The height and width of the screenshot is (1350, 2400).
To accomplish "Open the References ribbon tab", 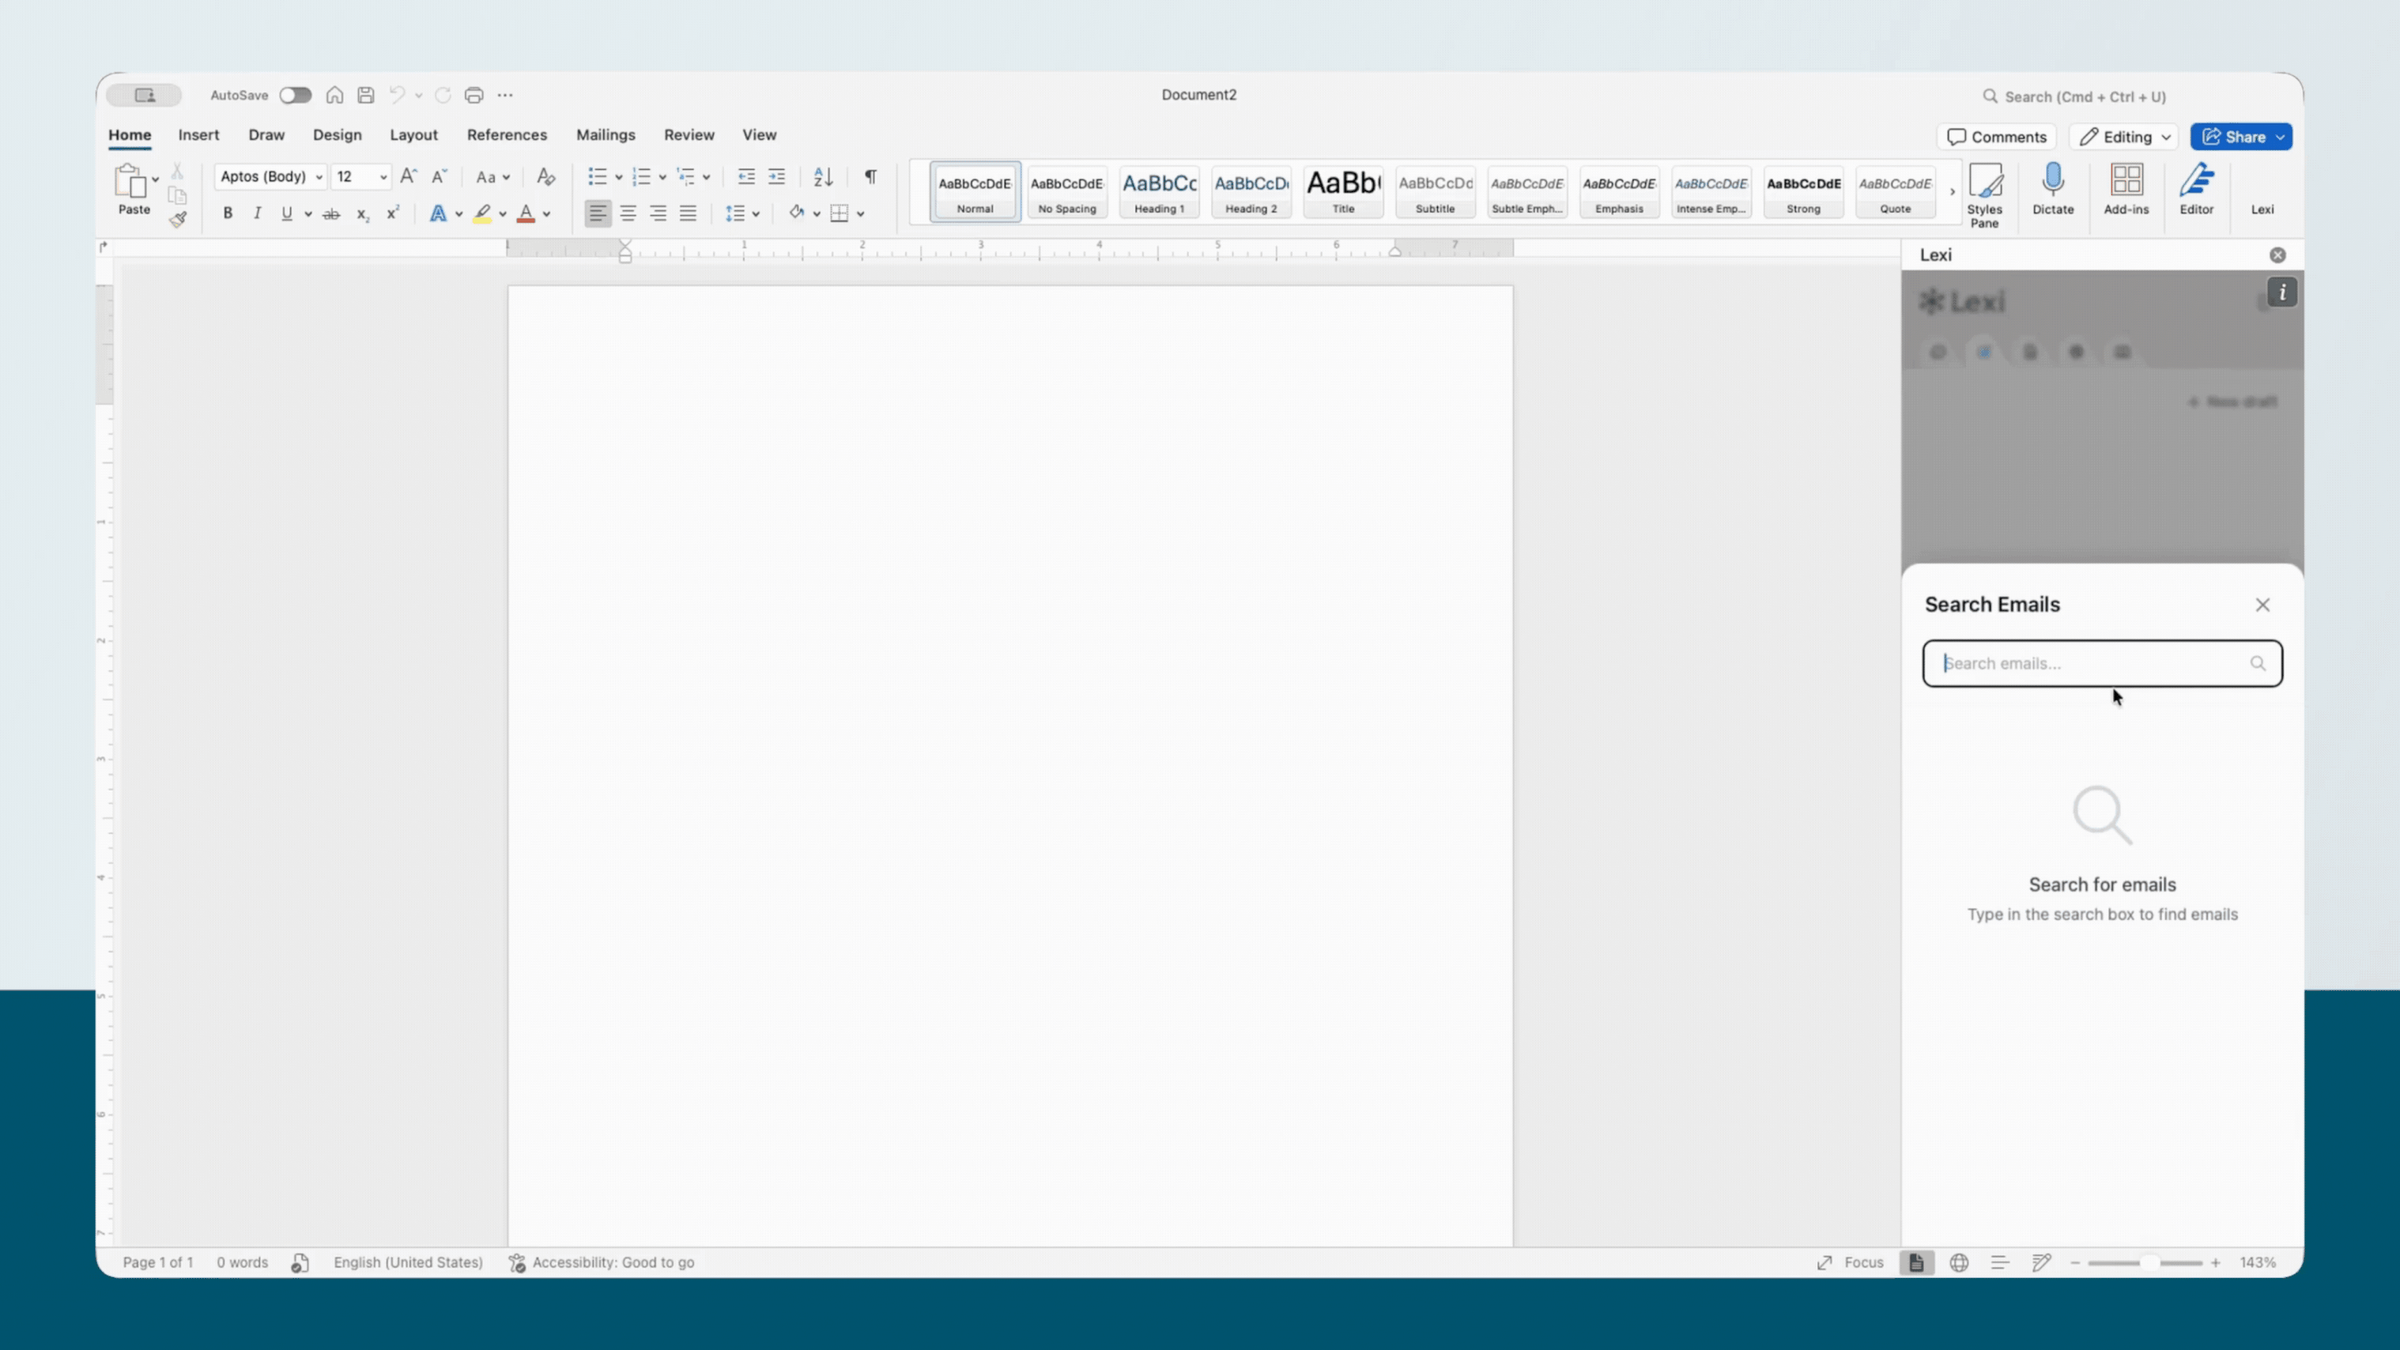I will pos(507,135).
